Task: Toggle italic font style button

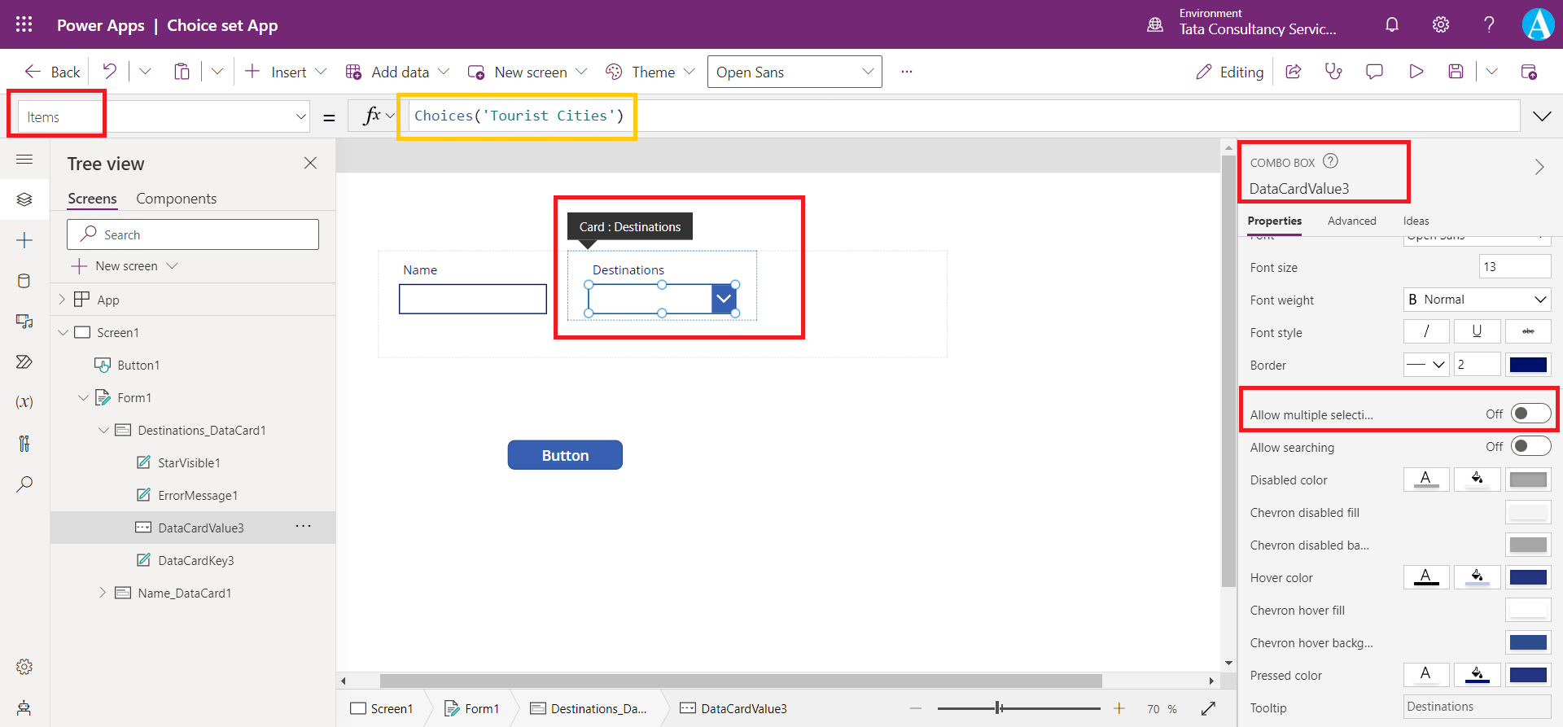Action: point(1426,331)
